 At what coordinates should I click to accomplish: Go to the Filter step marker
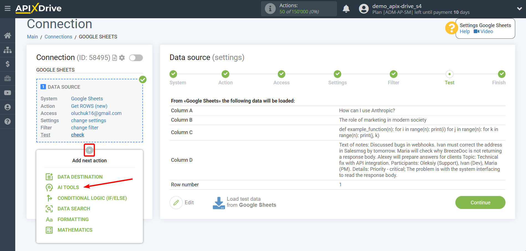394,74
